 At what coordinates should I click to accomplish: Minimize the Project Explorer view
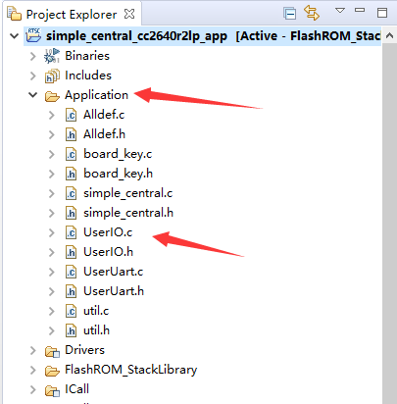click(x=360, y=10)
